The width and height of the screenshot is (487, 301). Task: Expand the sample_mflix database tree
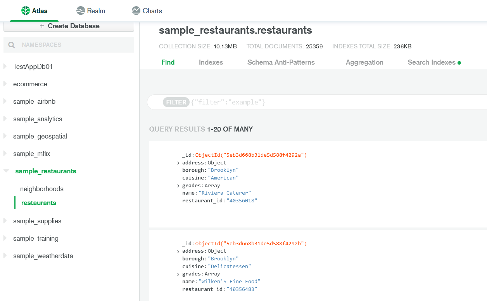[5, 154]
